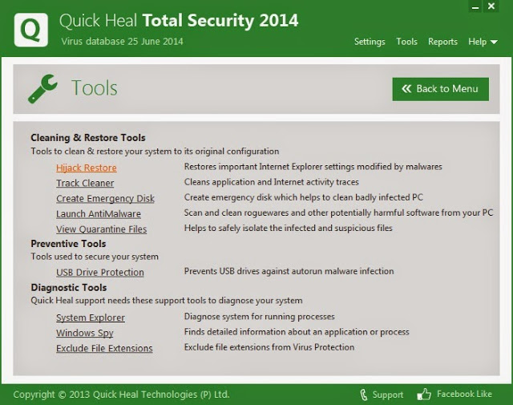
Task: Open the Reports menu
Action: pos(442,42)
